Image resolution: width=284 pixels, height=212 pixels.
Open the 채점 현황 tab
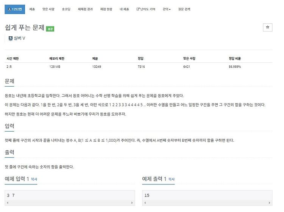click(x=106, y=9)
